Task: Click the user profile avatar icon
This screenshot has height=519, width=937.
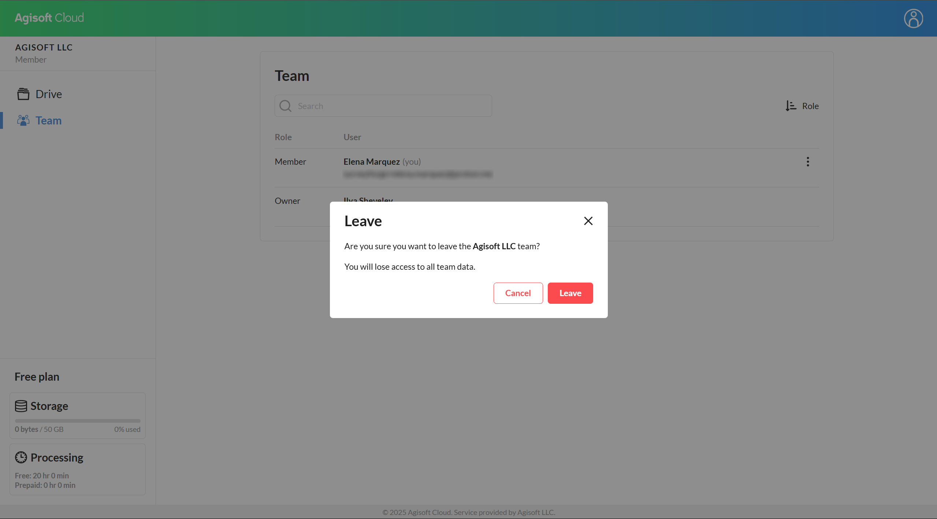Action: pos(913,18)
